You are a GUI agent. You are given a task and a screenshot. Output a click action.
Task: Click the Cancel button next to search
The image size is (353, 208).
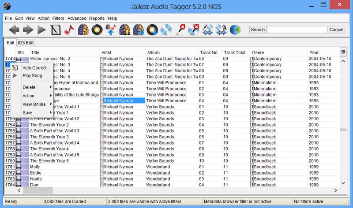336,30
